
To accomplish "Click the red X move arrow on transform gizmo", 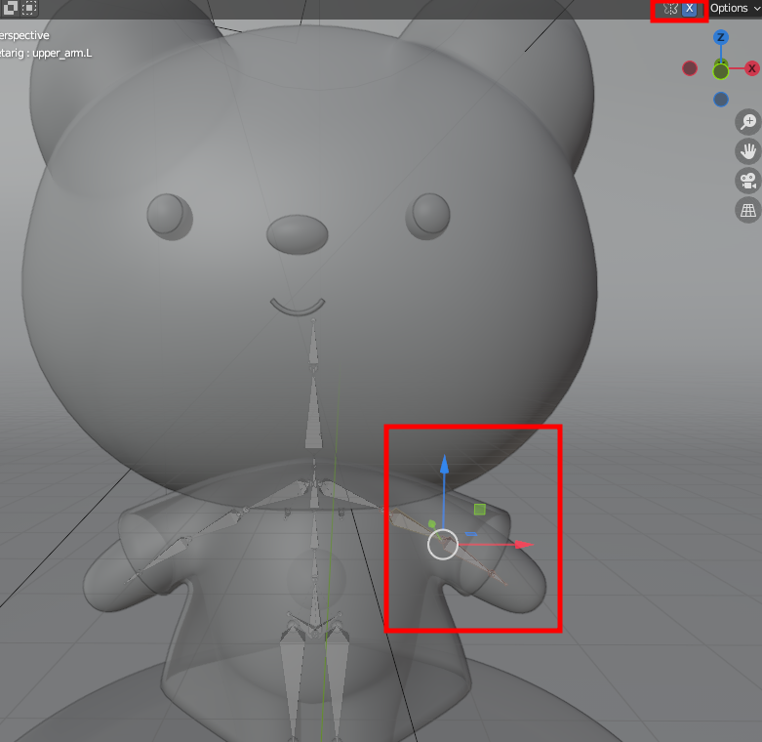I will pos(524,545).
